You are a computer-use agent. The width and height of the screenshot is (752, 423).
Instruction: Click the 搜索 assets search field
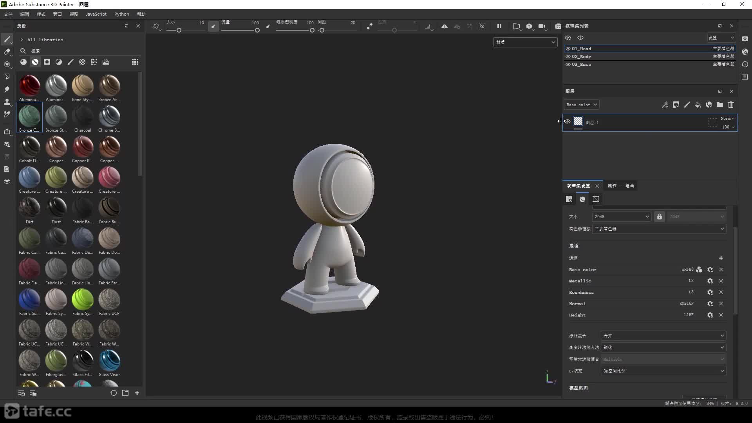80,51
